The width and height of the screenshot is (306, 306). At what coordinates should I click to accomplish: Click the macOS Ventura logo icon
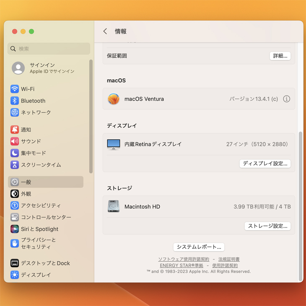click(113, 99)
